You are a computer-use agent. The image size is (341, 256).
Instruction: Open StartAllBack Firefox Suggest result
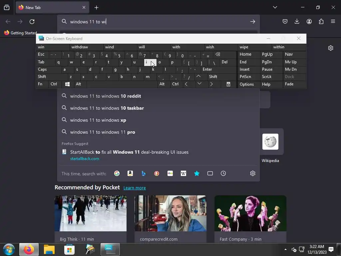tap(158, 155)
